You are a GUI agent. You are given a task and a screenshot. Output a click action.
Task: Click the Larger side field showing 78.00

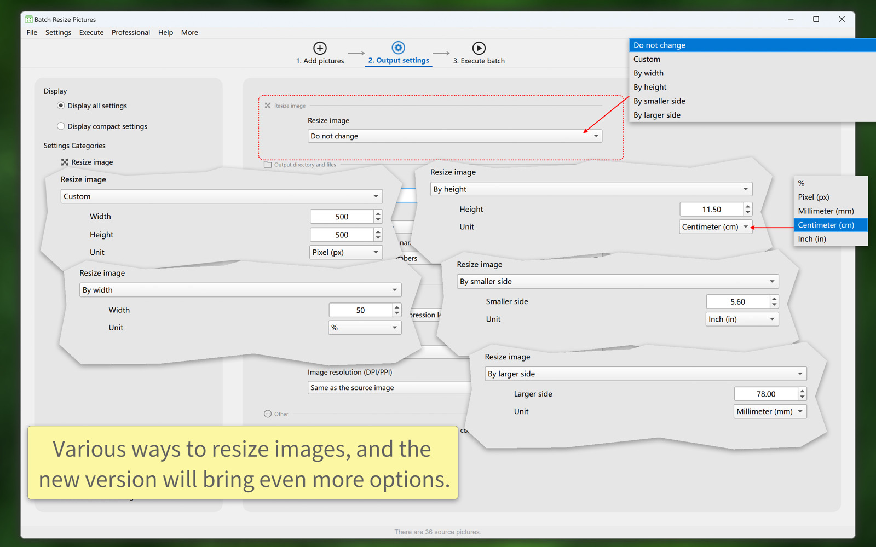766,394
